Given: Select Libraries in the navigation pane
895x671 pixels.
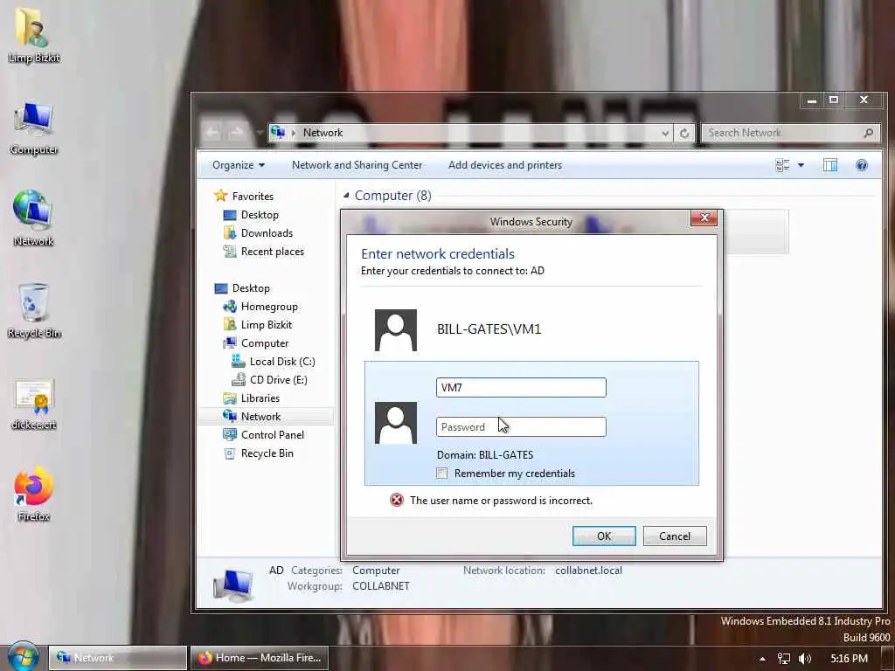Looking at the screenshot, I should [x=260, y=398].
